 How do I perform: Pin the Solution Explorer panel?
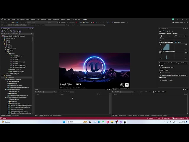[x=31, y=29]
